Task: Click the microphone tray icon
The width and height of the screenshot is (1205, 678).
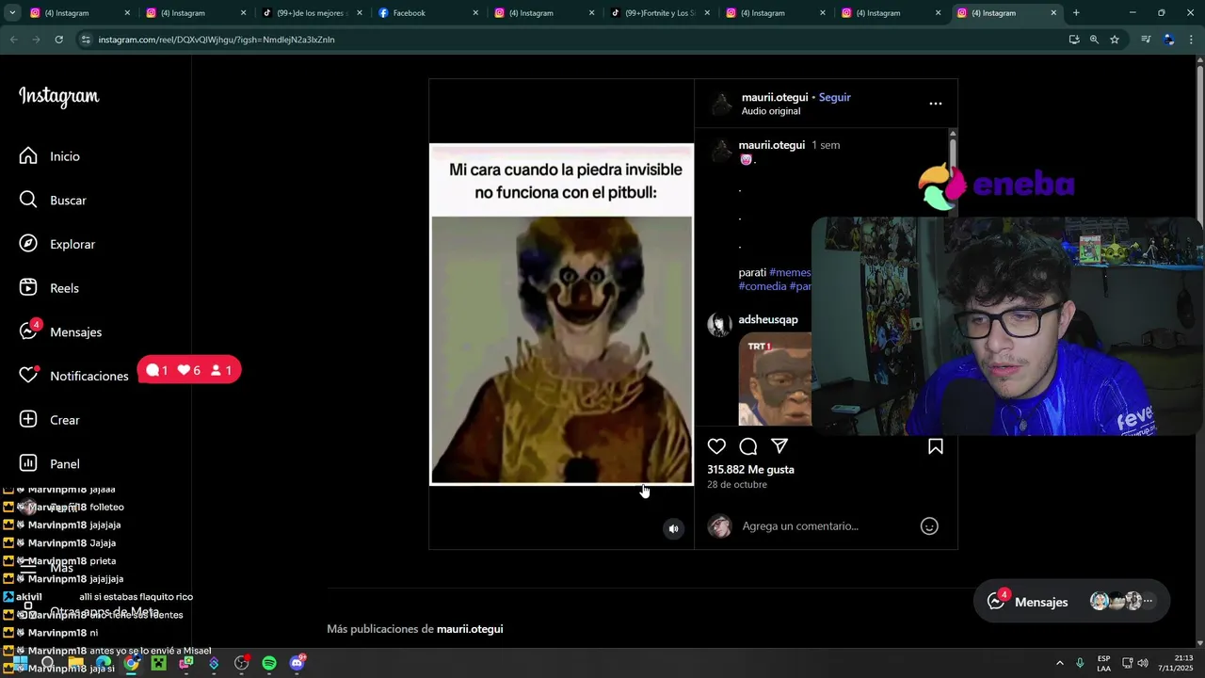Action: [x=1080, y=663]
